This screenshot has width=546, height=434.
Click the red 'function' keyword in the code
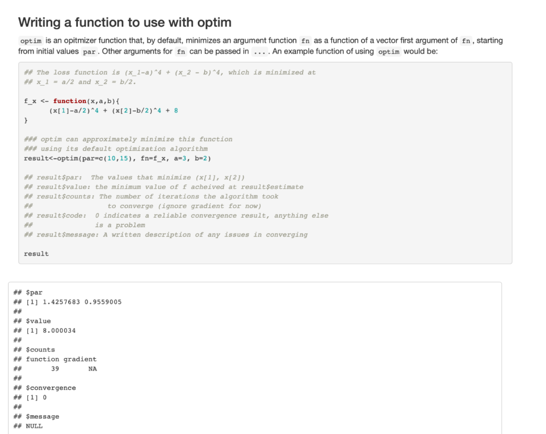tap(69, 101)
